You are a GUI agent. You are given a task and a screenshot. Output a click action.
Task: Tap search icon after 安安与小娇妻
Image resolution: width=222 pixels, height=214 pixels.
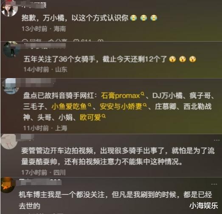145,105
